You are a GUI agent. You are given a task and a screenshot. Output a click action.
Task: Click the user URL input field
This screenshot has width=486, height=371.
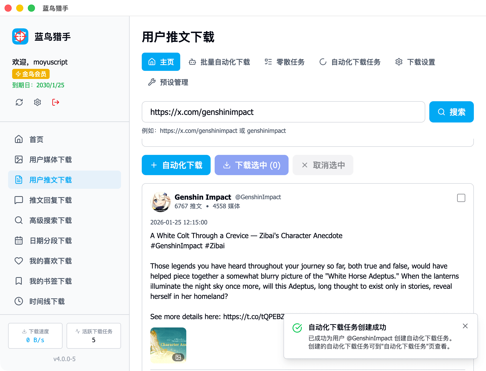[x=283, y=112]
